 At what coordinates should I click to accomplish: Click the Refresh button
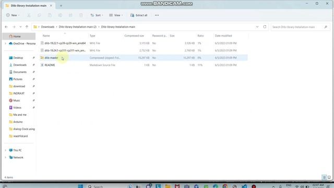265,27
